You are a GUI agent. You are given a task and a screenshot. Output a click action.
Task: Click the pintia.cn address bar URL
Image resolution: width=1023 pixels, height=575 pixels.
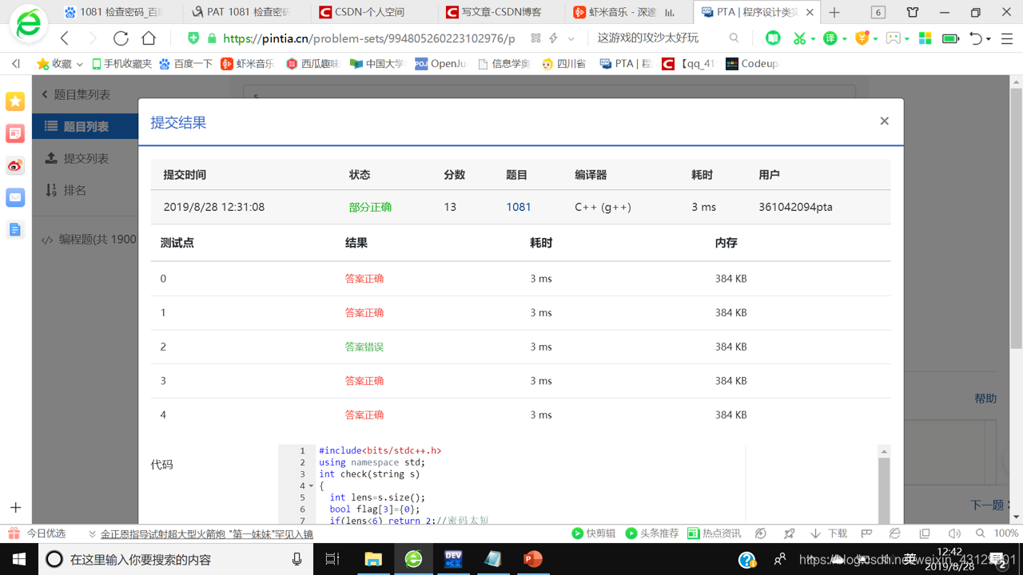pos(368,38)
